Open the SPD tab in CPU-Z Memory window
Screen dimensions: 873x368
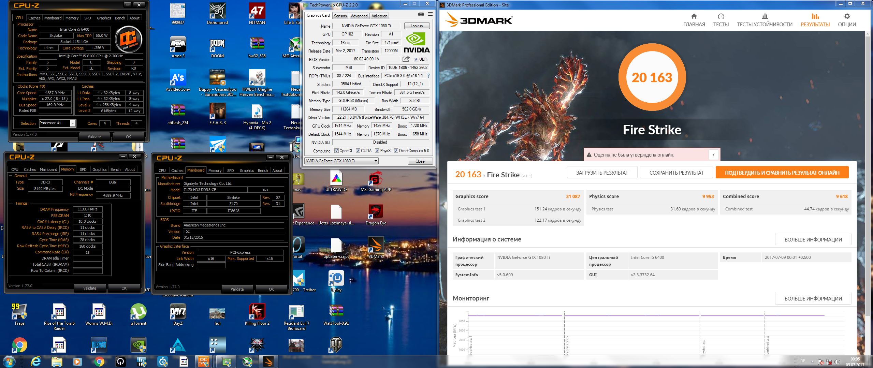[83, 170]
